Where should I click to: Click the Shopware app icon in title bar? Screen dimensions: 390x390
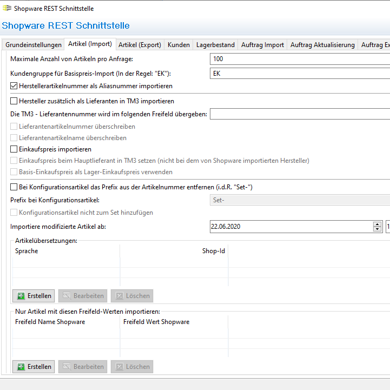click(x=7, y=8)
